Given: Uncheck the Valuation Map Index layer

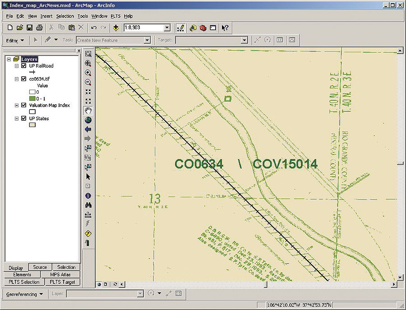Looking at the screenshot, I should [24, 105].
